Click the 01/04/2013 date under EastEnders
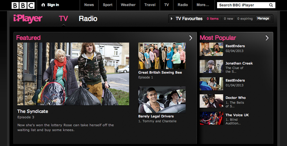The width and height of the screenshot is (287, 146). pyautogui.click(x=234, y=85)
